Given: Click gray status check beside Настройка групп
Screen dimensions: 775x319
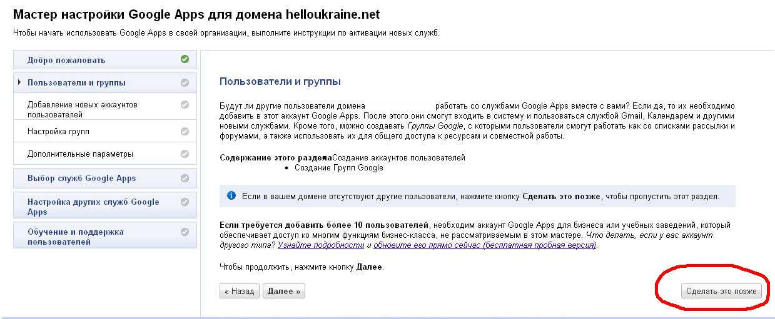Looking at the screenshot, I should (x=185, y=131).
